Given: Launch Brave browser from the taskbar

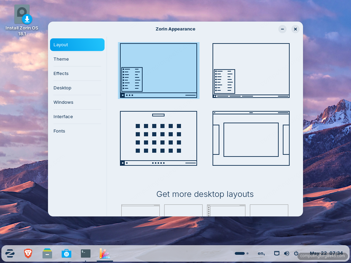Looking at the screenshot, I should 28,253.
